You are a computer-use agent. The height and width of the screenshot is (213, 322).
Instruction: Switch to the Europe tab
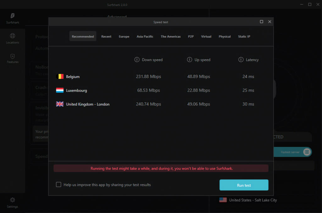tap(124, 36)
